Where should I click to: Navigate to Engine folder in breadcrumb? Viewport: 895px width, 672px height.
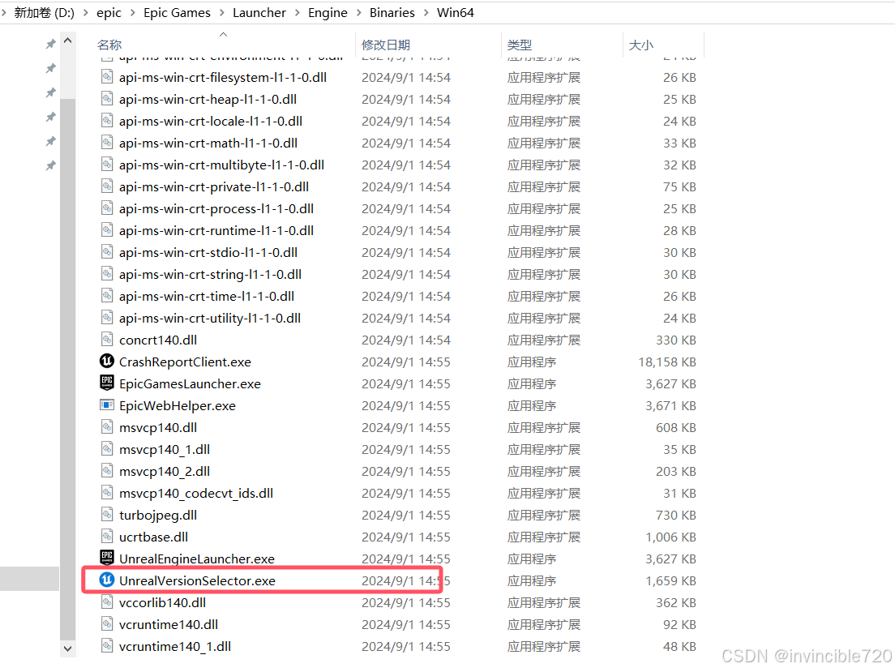point(328,12)
